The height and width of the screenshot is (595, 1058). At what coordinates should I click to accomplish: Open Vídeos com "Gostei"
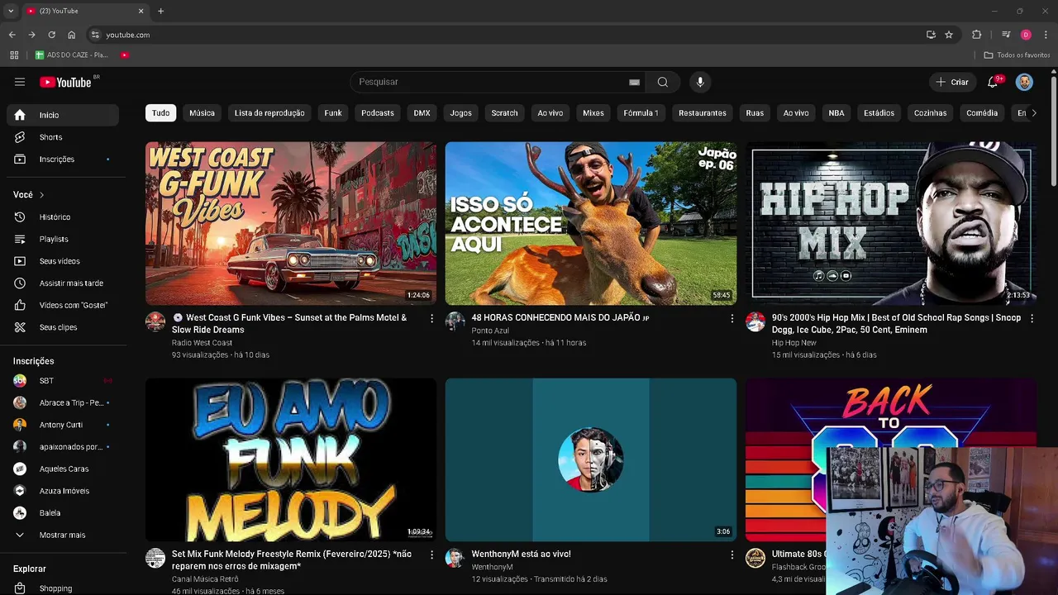tap(63, 305)
